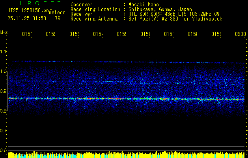Click the 0.7 kHz axis label

tap(3, 130)
